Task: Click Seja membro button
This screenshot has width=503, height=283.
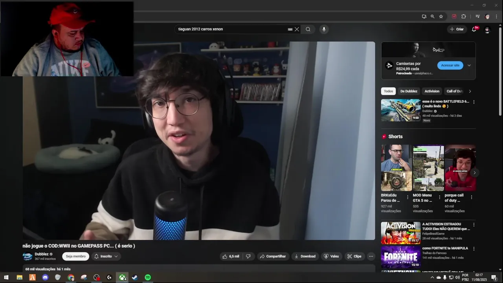Action: (75, 256)
